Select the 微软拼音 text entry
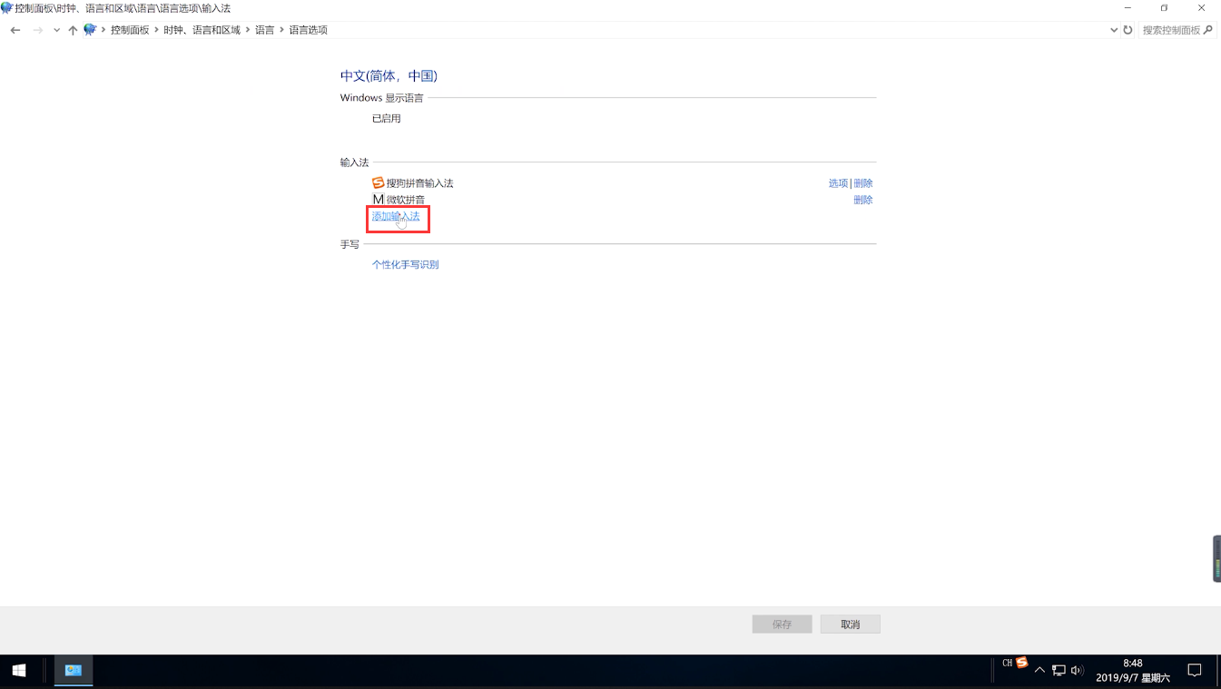 406,200
